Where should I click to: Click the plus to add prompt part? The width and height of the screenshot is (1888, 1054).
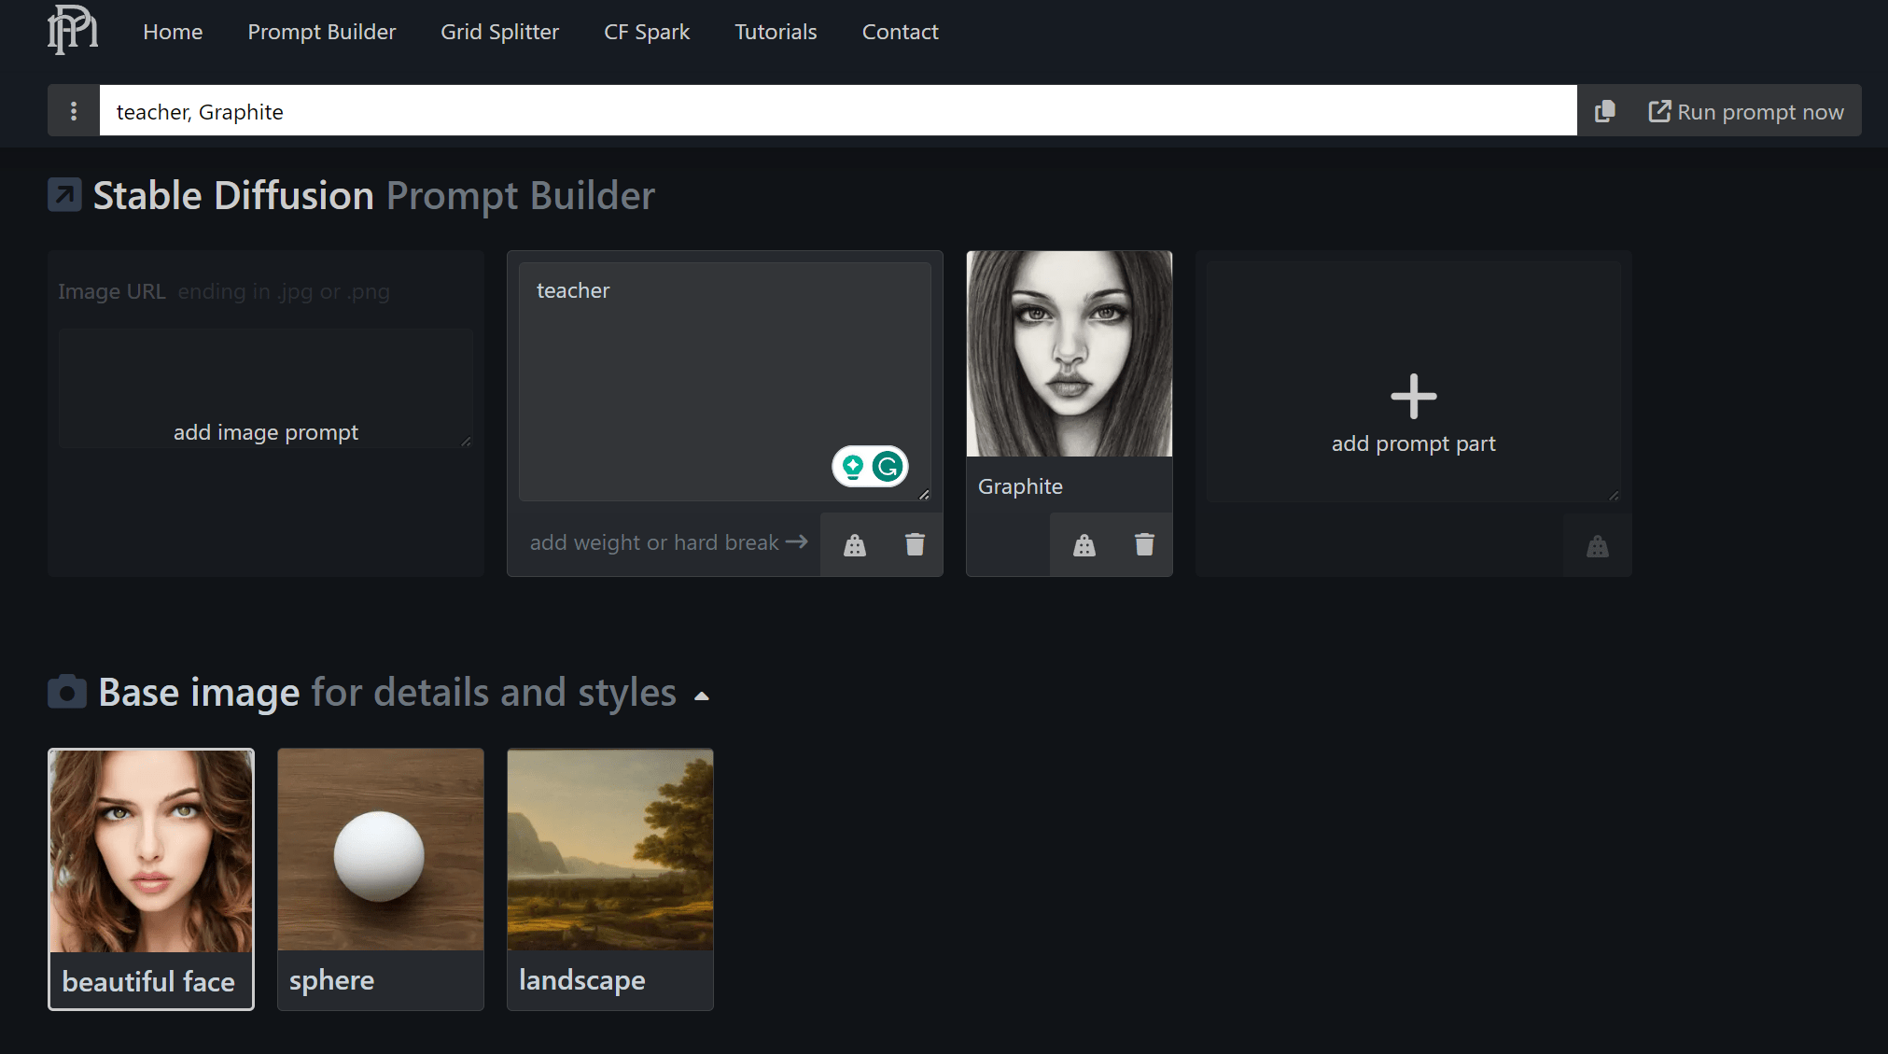point(1413,397)
